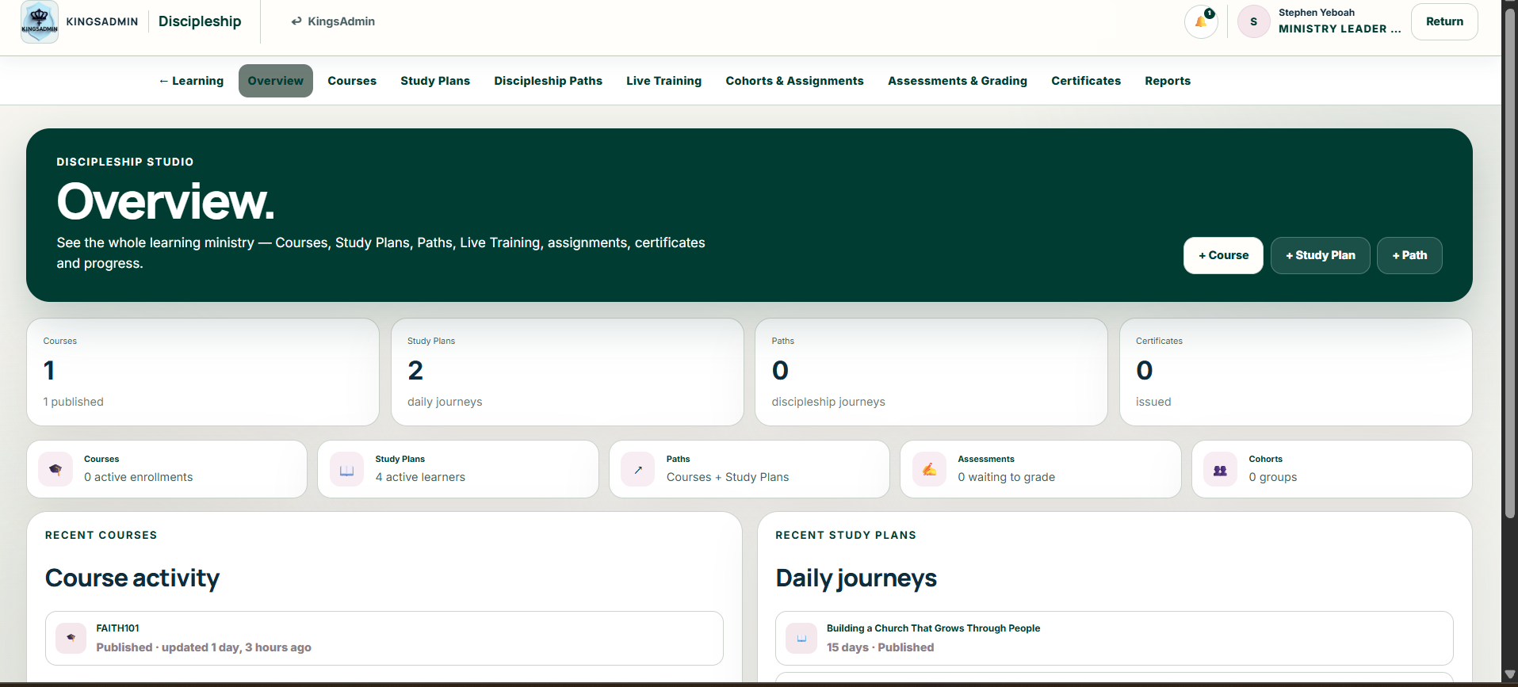Open the Live Training tab
This screenshot has width=1518, height=687.
click(663, 81)
